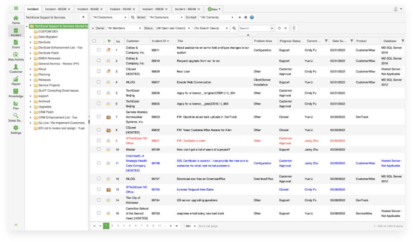Open Customer module in sidebar
The height and width of the screenshot is (242, 413).
click(x=16, y=69)
